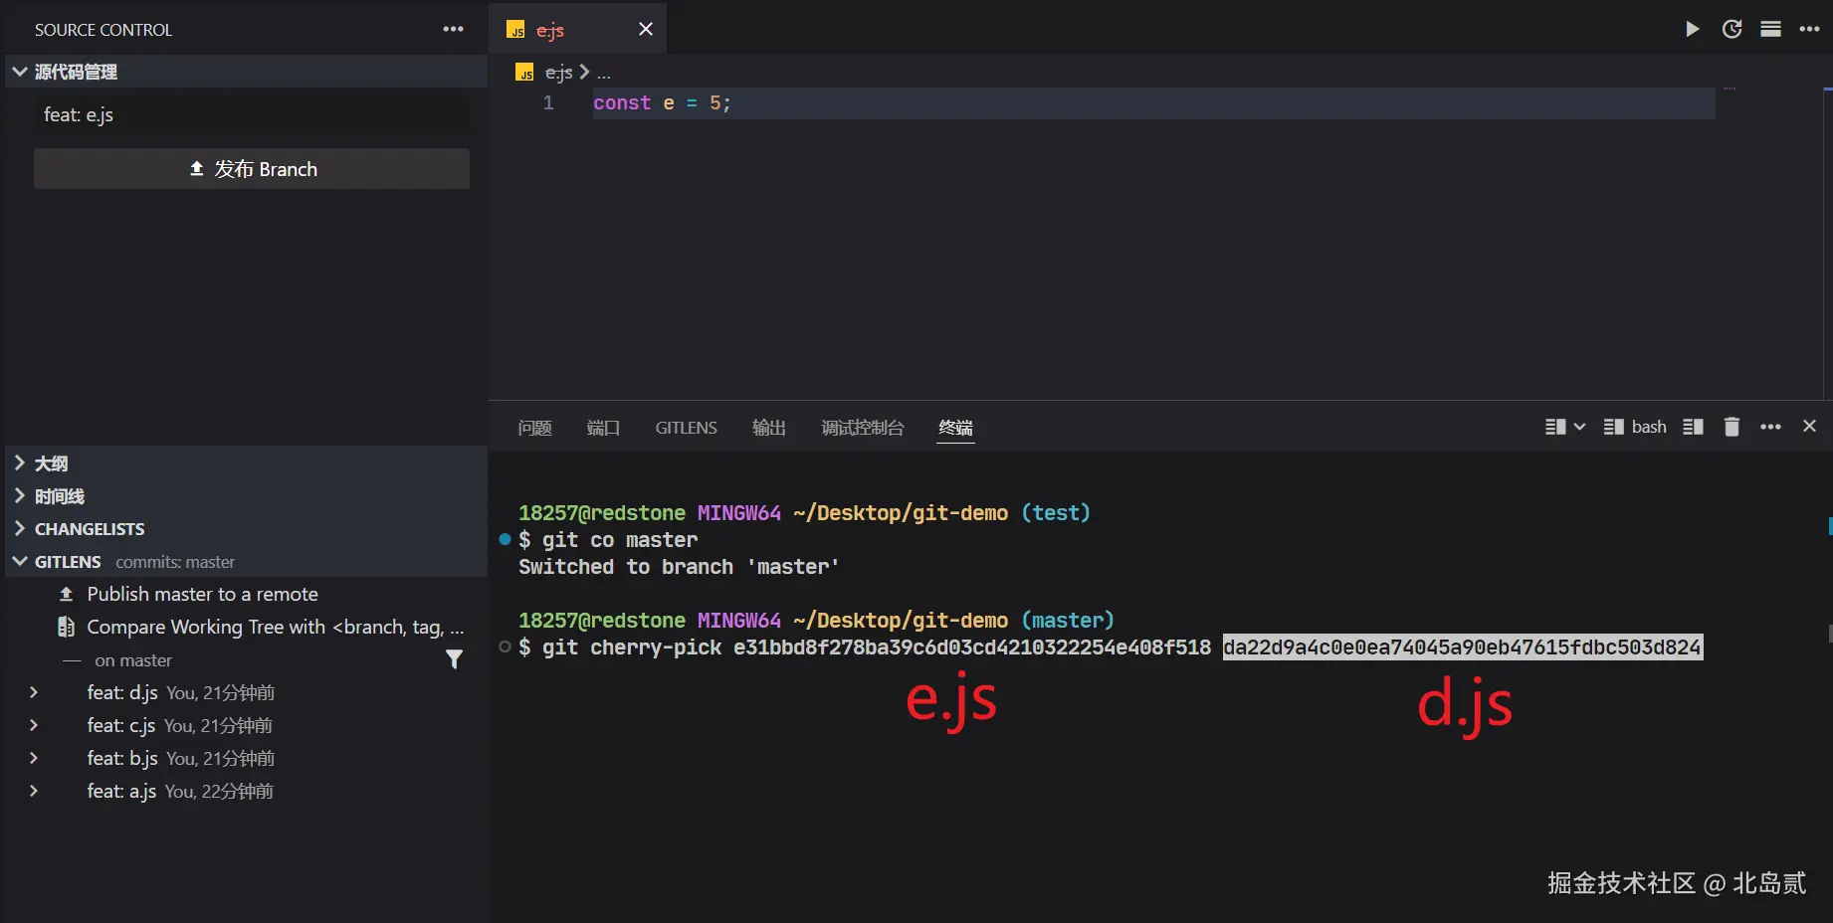Open editor more actions ellipsis

click(x=1809, y=29)
